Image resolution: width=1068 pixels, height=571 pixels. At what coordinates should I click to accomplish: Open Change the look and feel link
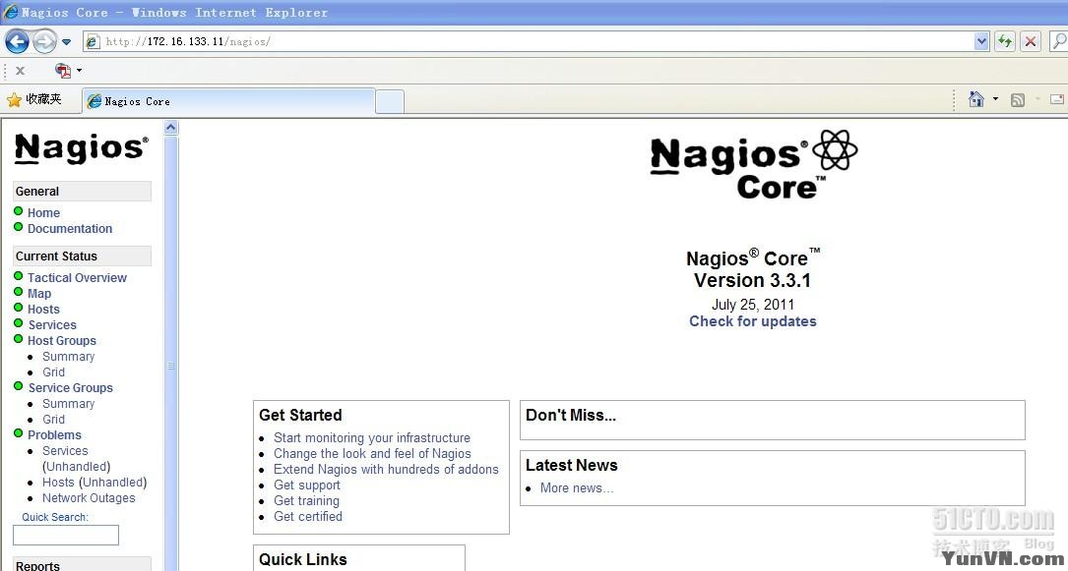pyautogui.click(x=373, y=453)
